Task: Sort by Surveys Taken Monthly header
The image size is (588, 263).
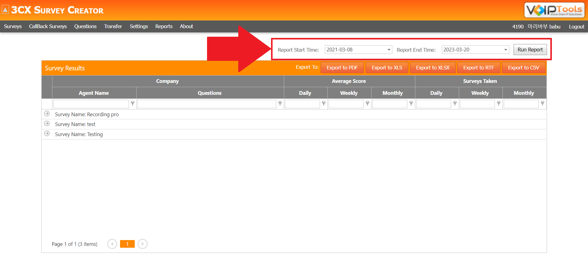Action: 524,93
